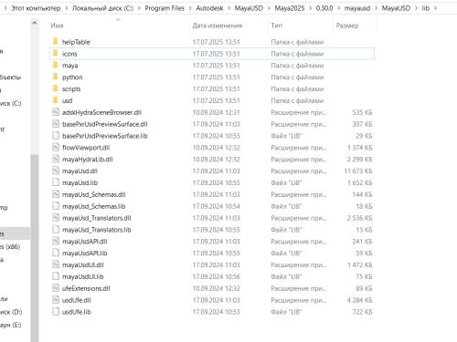This screenshot has height=342, width=457.
Task: Sort by Дата изменения column header
Action: [218, 26]
